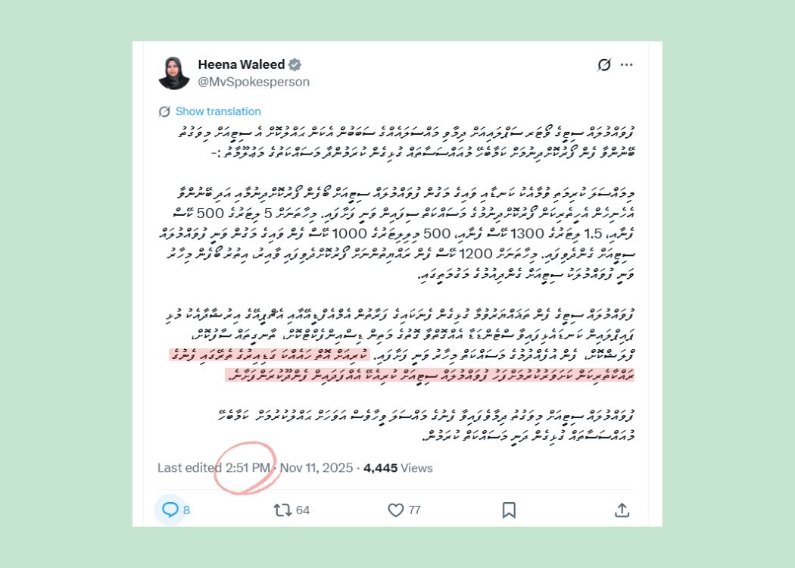Click the Nov 11, 2025 date

[316, 467]
